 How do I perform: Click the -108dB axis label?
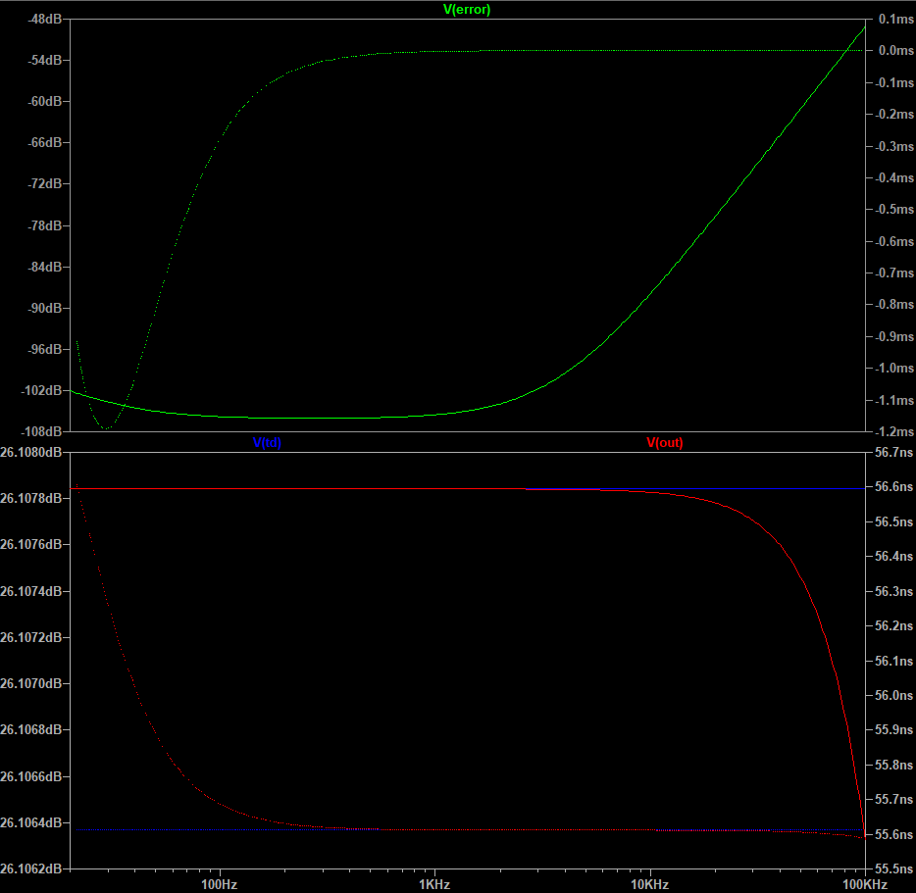tap(41, 431)
